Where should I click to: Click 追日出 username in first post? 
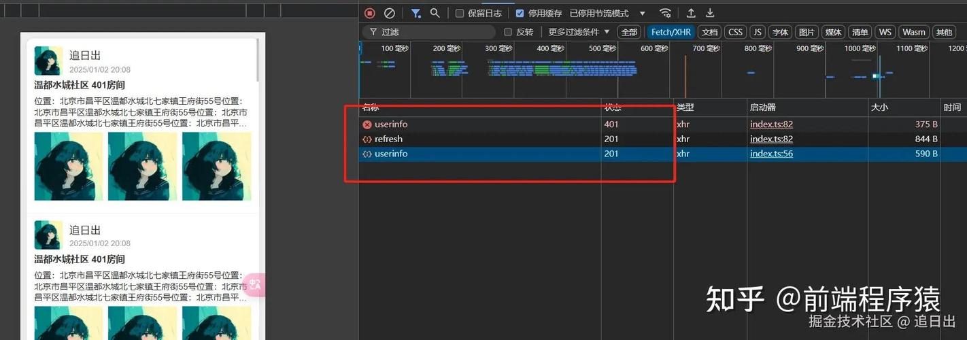[x=85, y=55]
